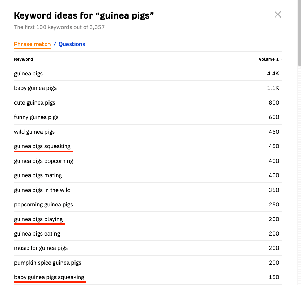Image resolution: width=301 pixels, height=285 pixels.
Task: Select the Phrase match tab
Action: 32,44
